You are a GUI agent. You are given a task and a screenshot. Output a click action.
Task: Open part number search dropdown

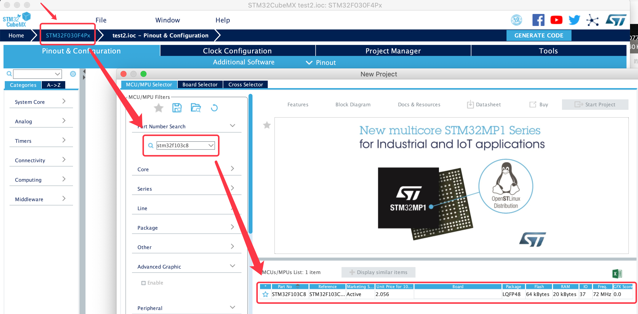pyautogui.click(x=211, y=145)
